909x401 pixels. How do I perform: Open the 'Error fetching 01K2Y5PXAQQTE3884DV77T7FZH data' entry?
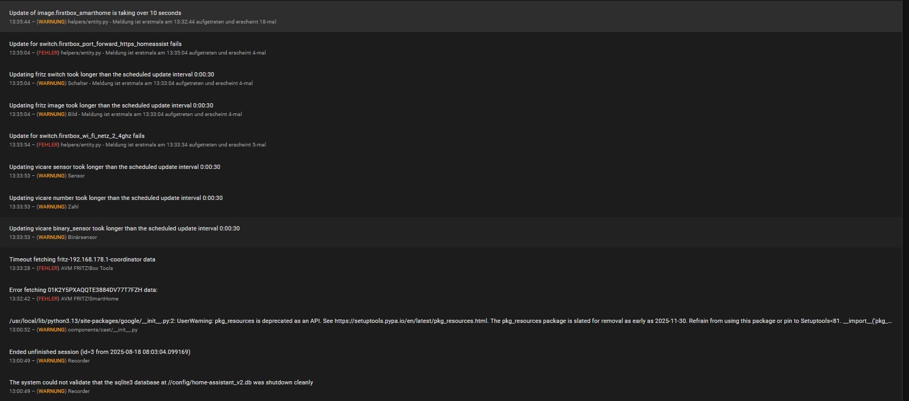click(451, 294)
